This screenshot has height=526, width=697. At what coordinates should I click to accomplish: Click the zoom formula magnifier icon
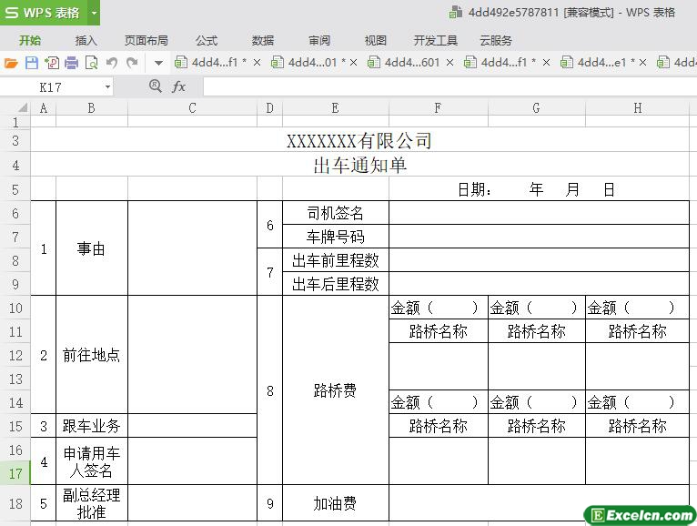click(155, 86)
